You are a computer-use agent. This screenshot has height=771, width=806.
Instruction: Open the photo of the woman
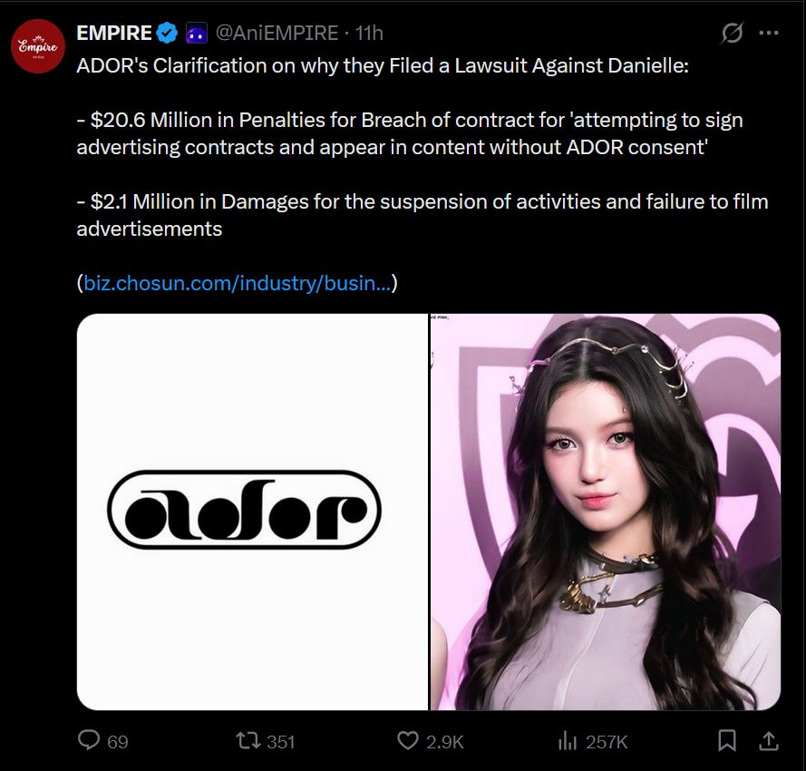pos(606,512)
